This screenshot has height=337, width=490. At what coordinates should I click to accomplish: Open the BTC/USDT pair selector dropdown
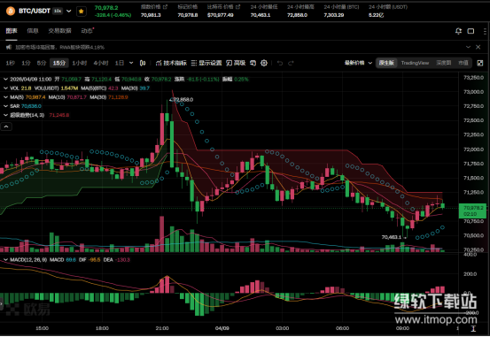point(69,11)
